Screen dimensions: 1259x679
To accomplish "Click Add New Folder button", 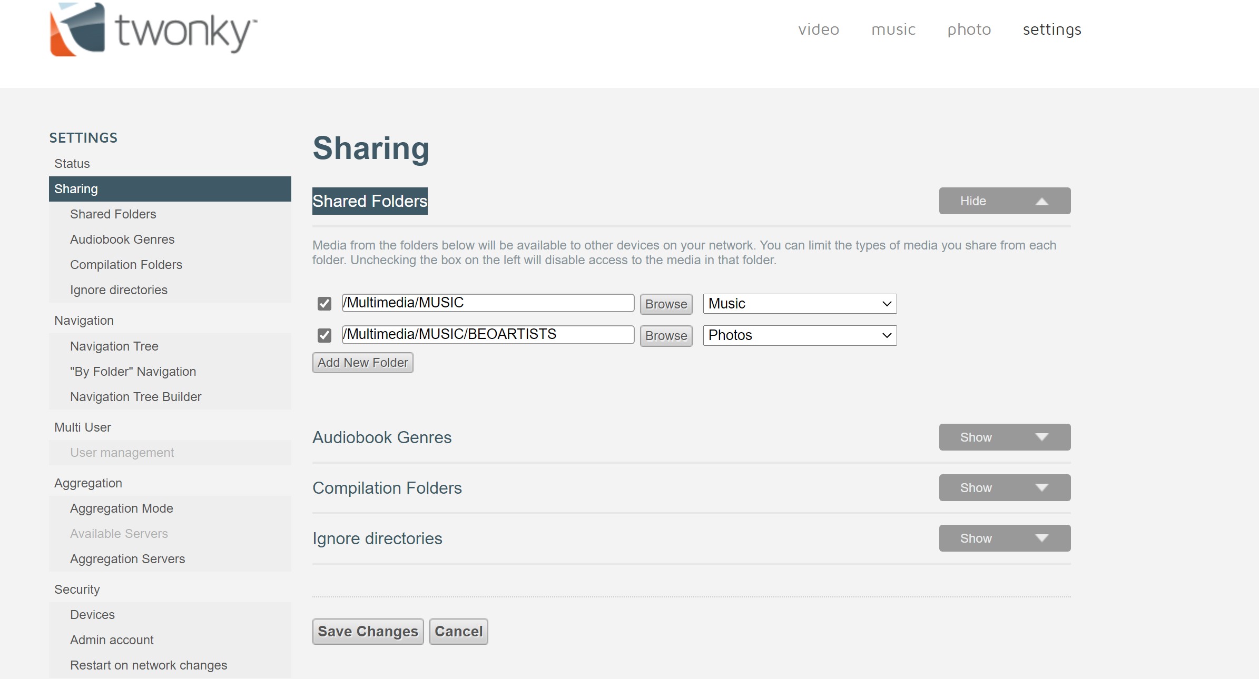I will point(362,363).
